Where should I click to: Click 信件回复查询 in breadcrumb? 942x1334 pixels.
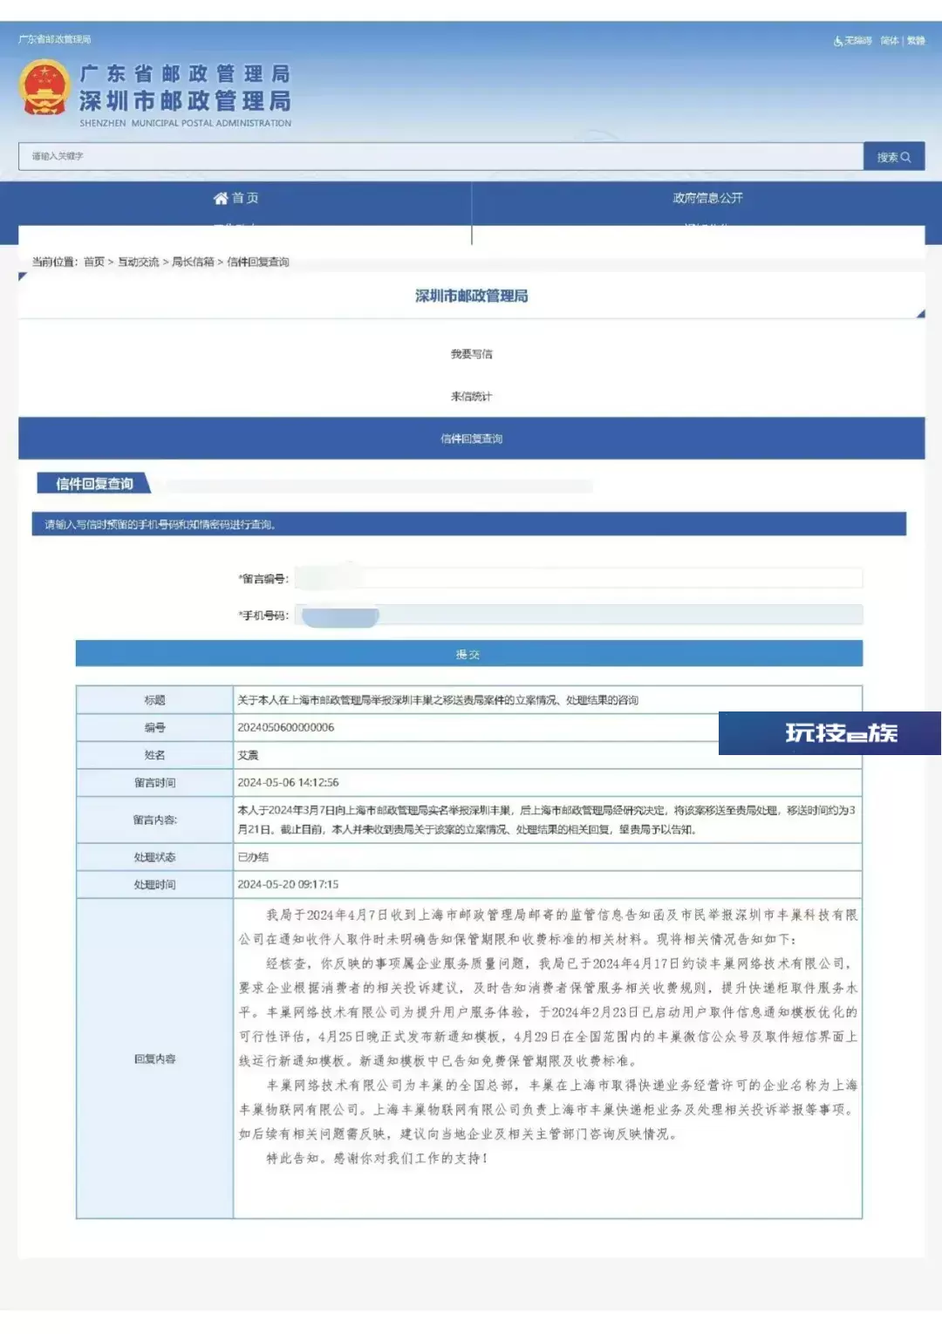point(258,262)
